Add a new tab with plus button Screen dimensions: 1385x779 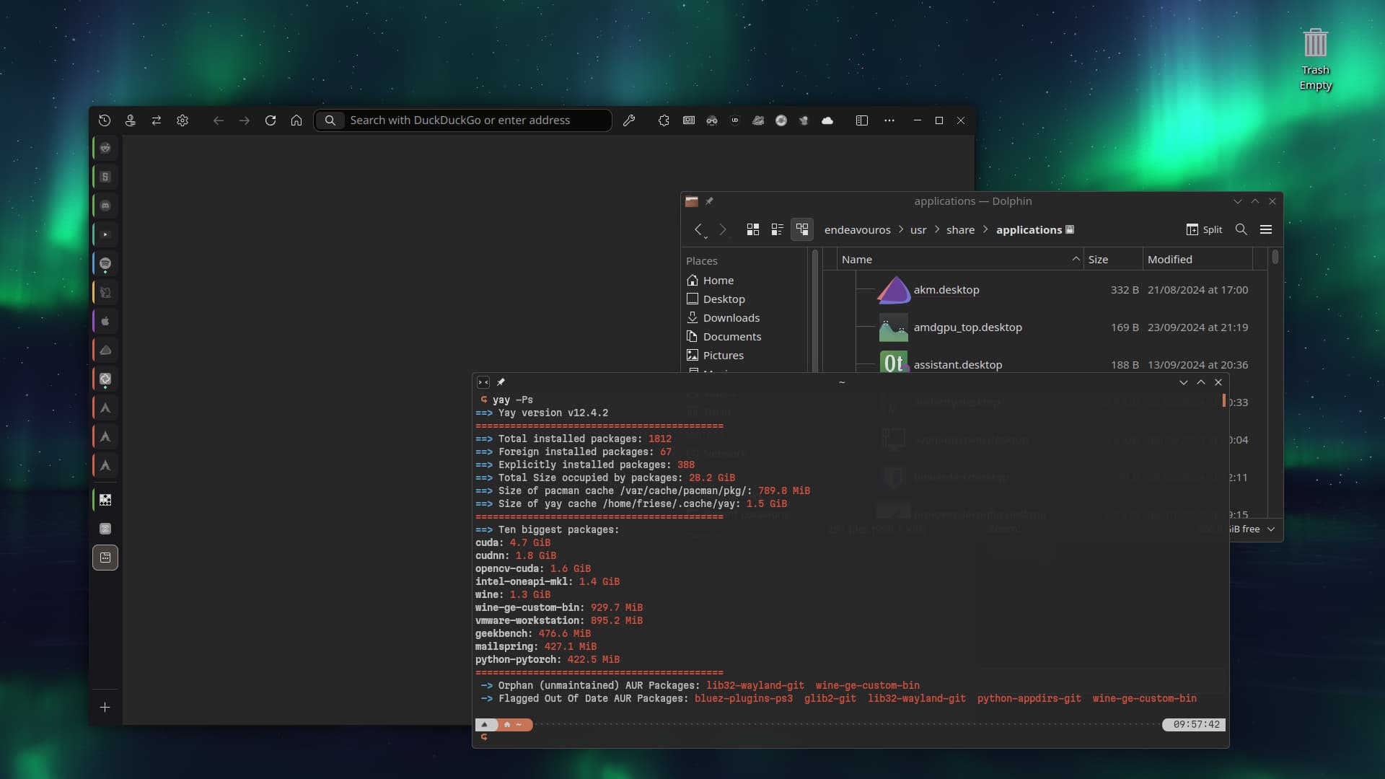point(105,708)
